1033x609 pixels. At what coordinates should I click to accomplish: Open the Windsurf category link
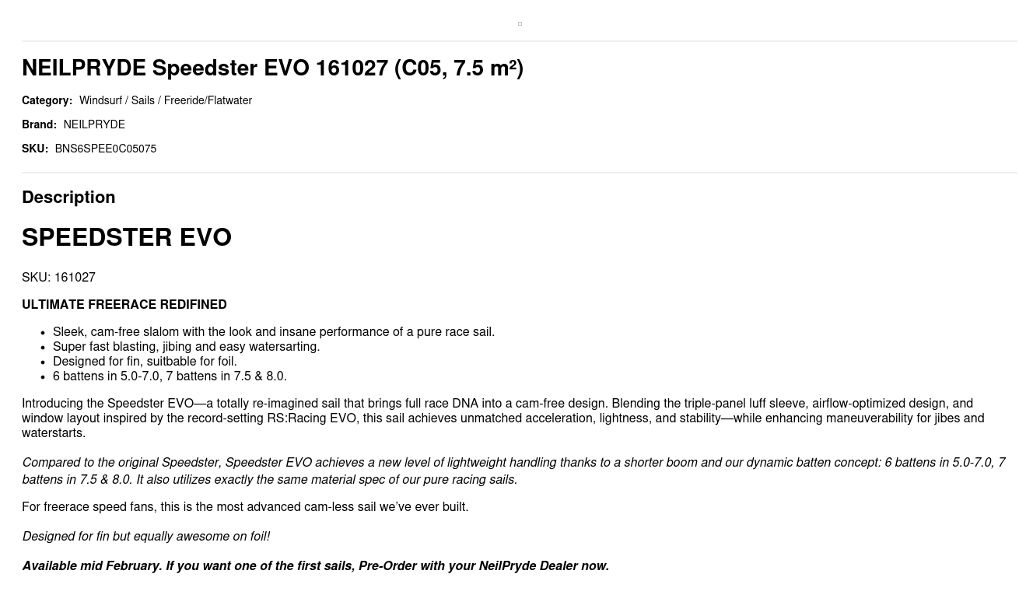click(100, 100)
